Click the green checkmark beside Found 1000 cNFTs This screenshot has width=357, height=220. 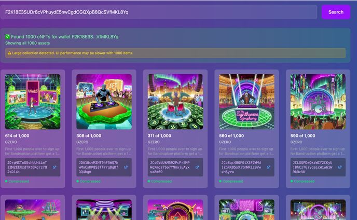click(8, 37)
